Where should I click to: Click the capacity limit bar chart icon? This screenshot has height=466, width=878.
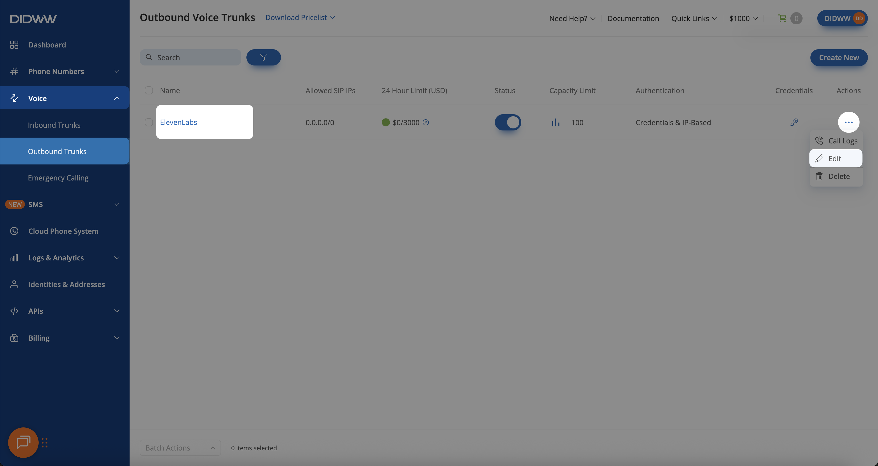(556, 122)
